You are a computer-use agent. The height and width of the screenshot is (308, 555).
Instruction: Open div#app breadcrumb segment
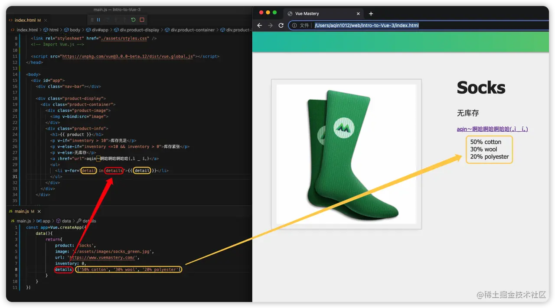[x=98, y=30]
